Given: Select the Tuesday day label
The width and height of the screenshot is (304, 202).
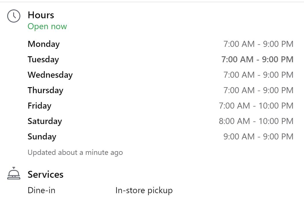Looking at the screenshot, I should point(43,59).
